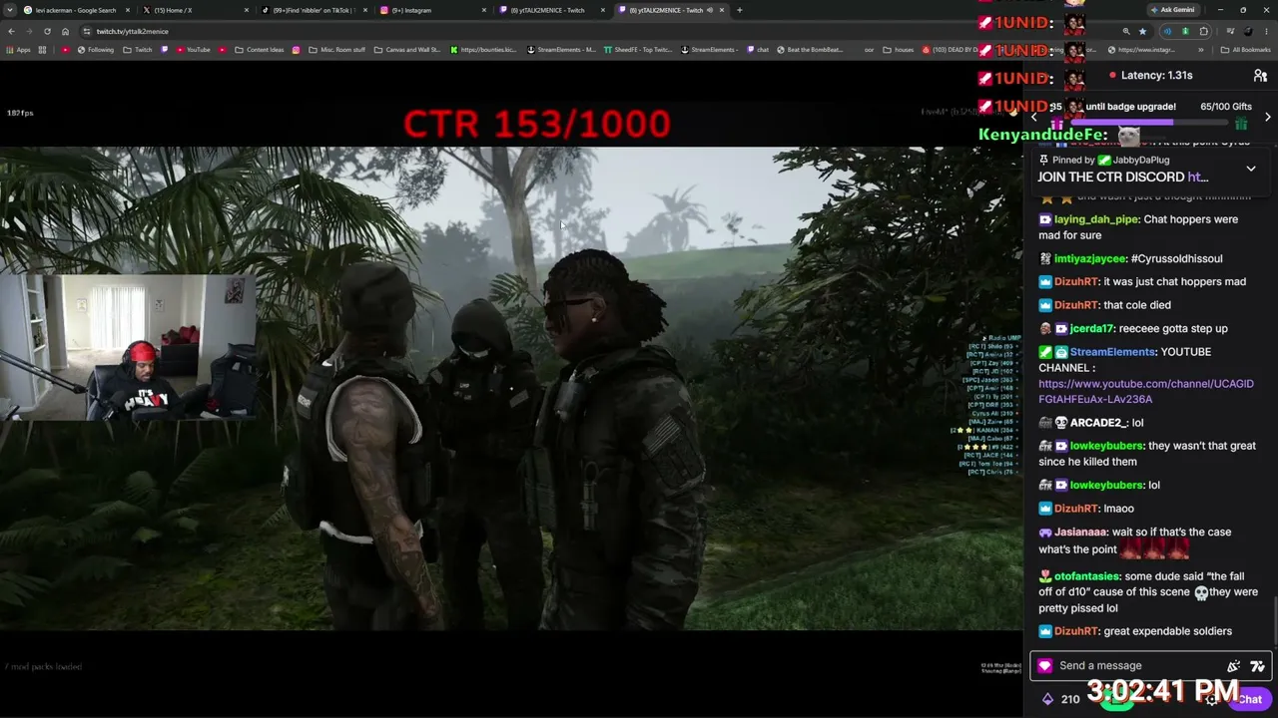Reload the Twitch page
This screenshot has width=1278, height=718.
pyautogui.click(x=47, y=31)
